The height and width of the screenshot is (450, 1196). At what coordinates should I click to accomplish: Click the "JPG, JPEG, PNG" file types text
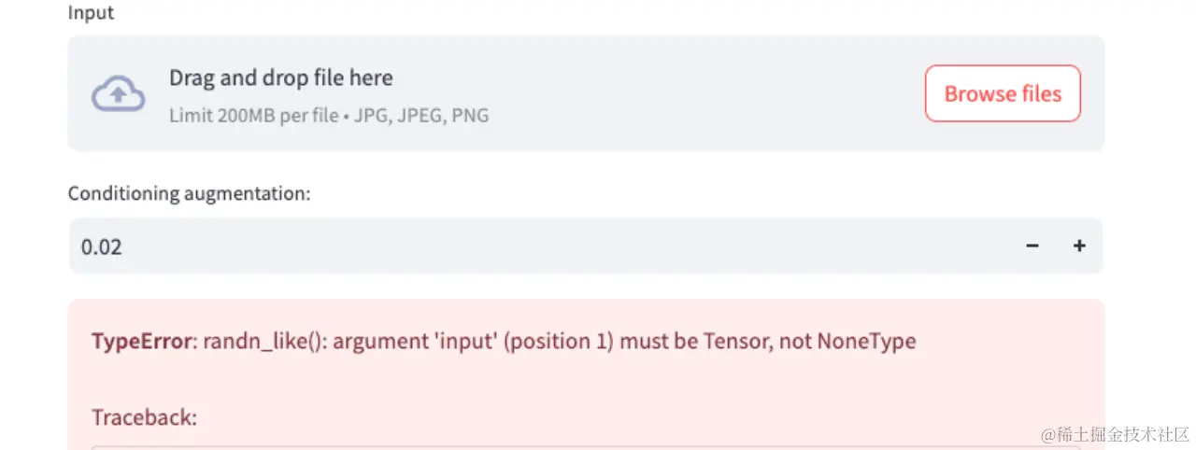(421, 116)
